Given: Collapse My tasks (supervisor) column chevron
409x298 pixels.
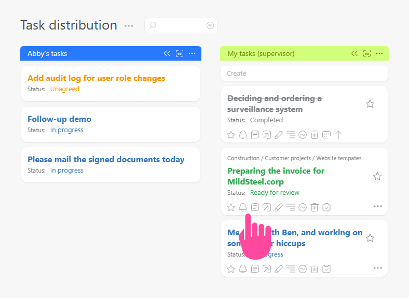Looking at the screenshot, I should pos(355,53).
